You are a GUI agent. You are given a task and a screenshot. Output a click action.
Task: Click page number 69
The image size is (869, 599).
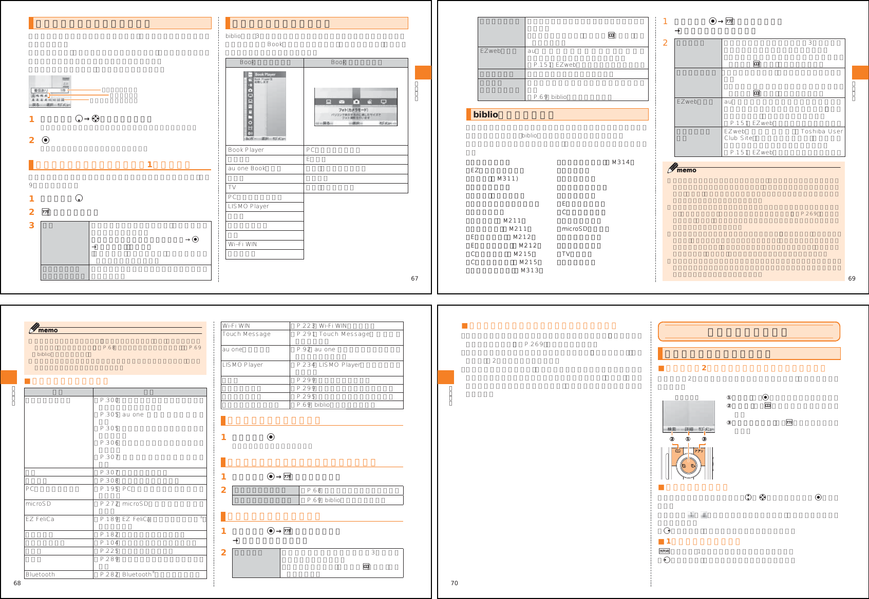pos(852,279)
